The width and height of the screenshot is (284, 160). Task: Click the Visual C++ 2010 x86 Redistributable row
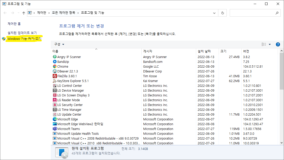tap(165, 143)
